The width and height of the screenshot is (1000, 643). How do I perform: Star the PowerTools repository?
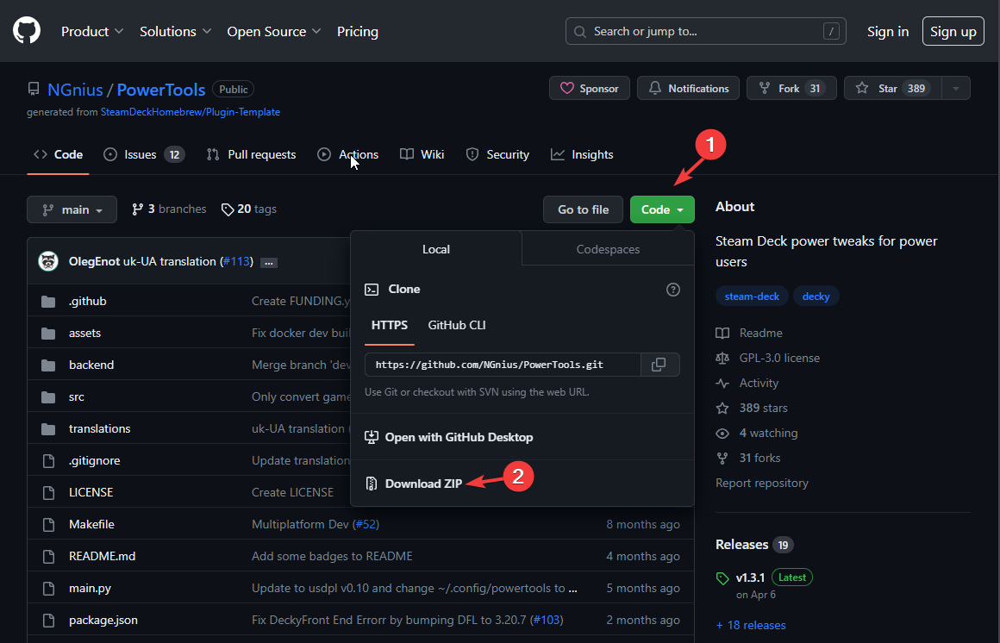[x=892, y=88]
